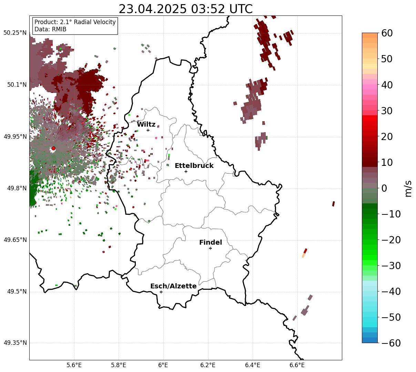
Task: Click the colorbar tick label −40
Action: coord(391,291)
